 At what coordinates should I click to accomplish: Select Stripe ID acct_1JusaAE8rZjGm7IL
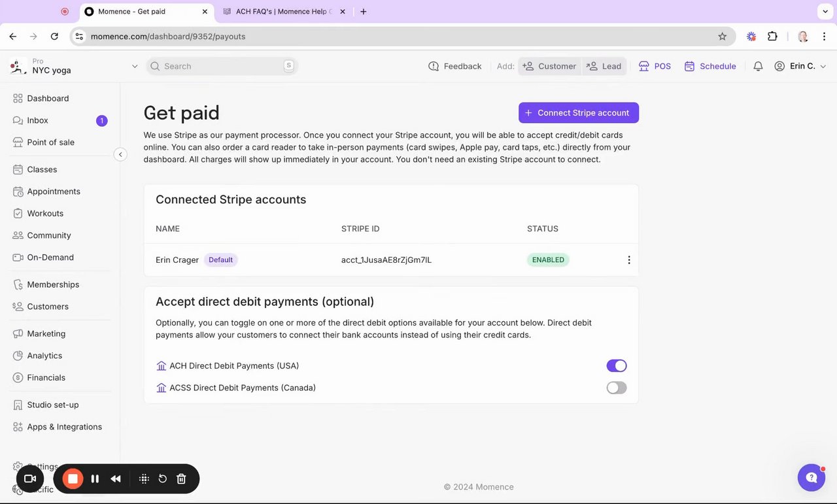click(386, 260)
